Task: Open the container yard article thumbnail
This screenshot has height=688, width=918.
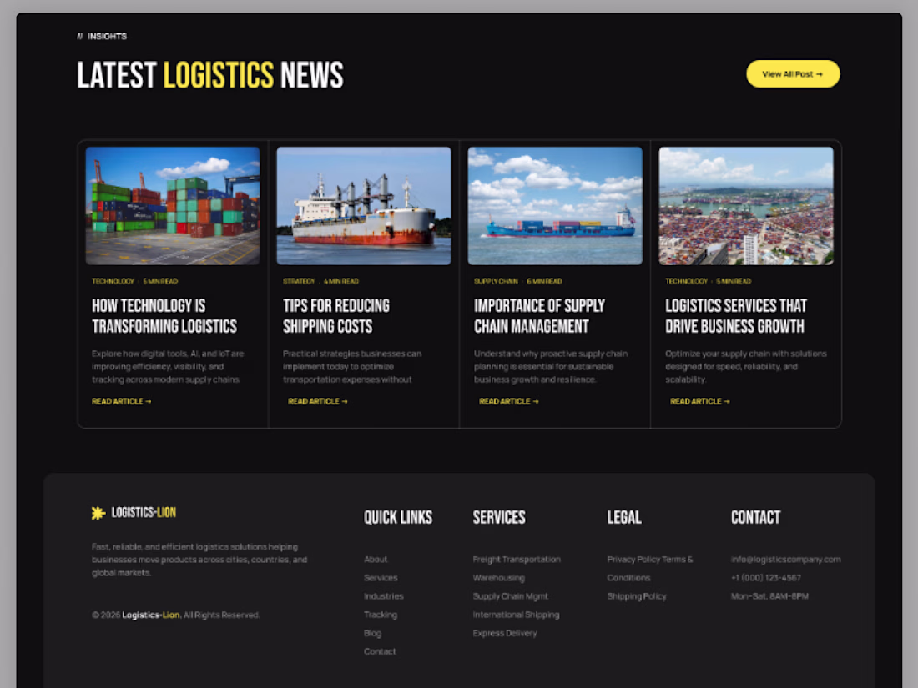Action: (173, 206)
